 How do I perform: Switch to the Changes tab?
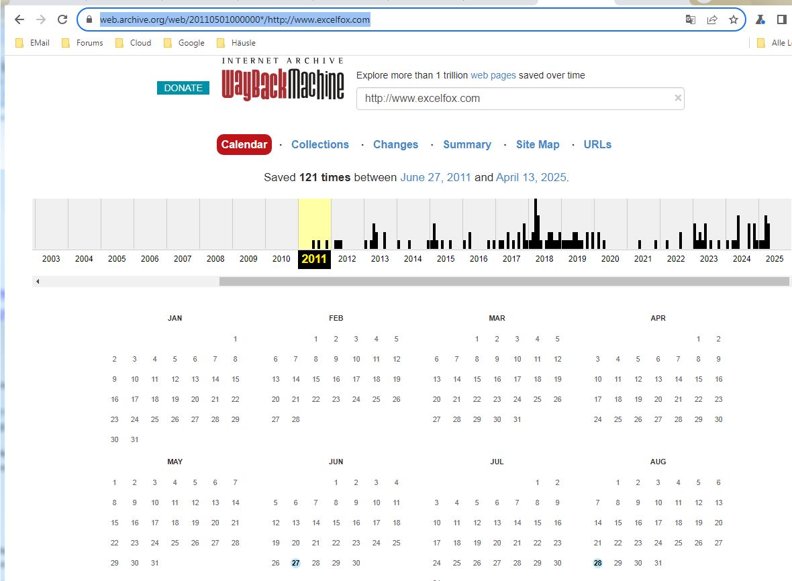click(395, 144)
